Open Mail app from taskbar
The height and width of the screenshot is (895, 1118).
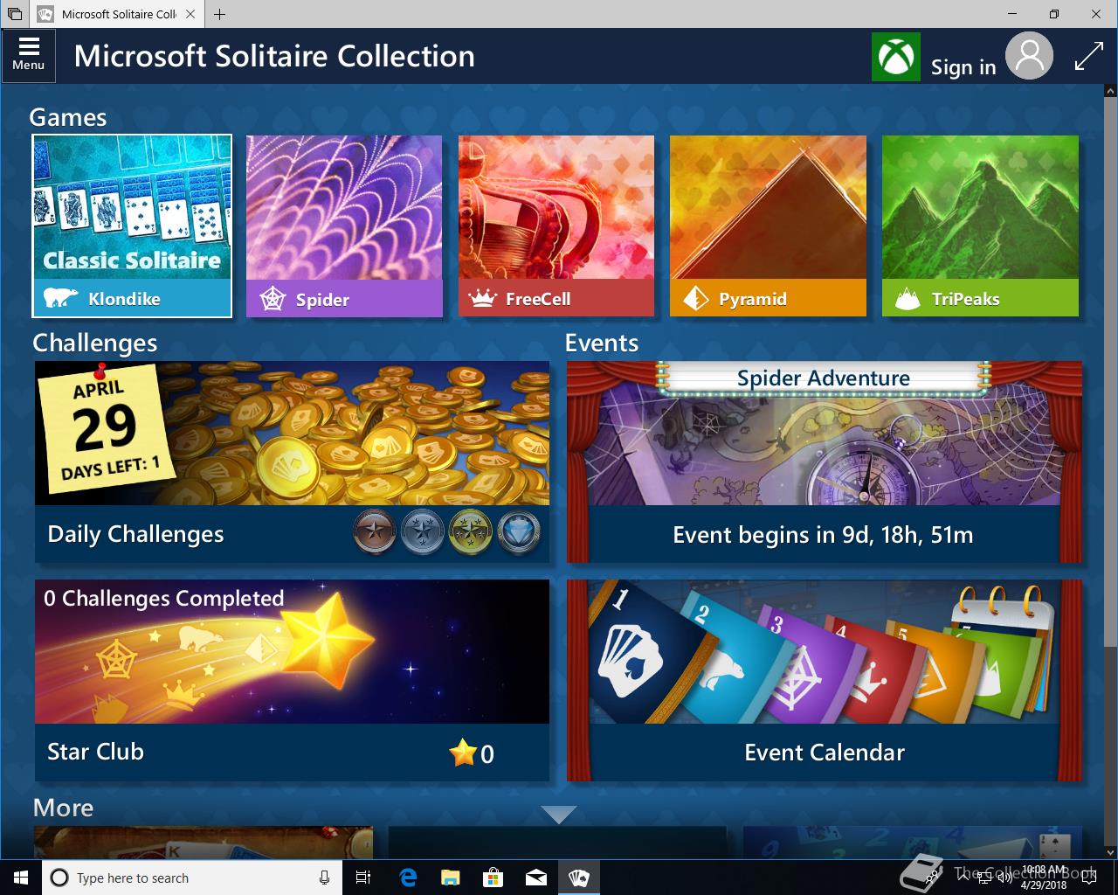[x=536, y=878]
